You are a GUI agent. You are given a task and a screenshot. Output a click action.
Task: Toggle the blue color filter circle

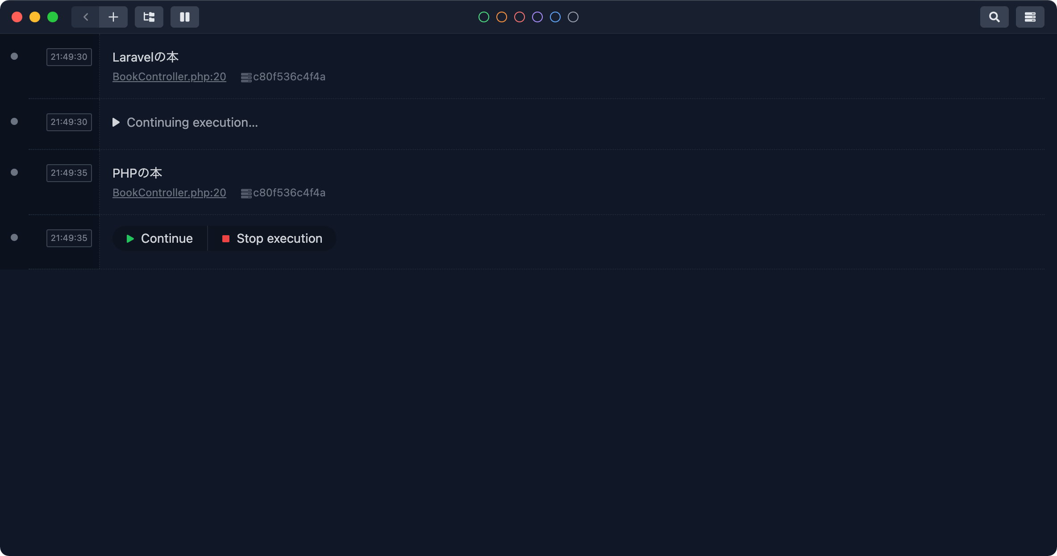(x=555, y=17)
